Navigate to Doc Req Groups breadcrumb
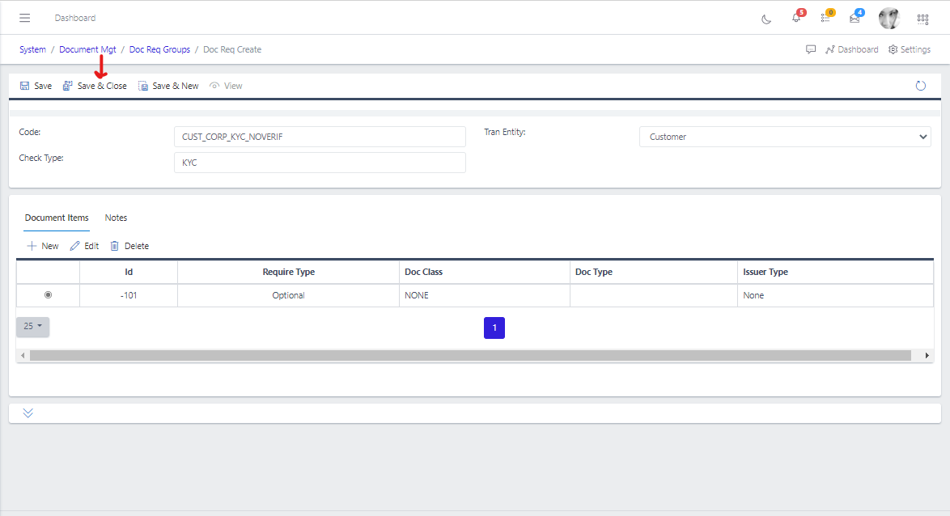Viewport: 950px width, 516px height. pyautogui.click(x=159, y=49)
